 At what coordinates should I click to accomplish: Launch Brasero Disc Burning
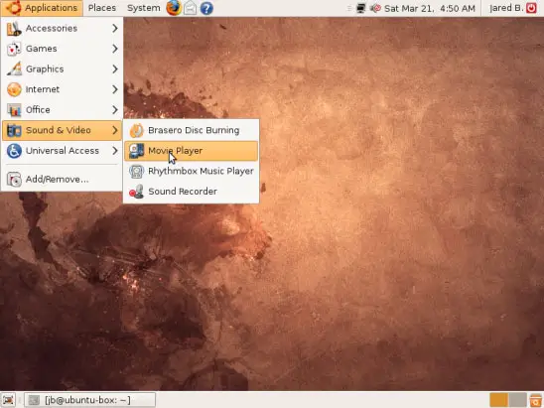[192, 130]
